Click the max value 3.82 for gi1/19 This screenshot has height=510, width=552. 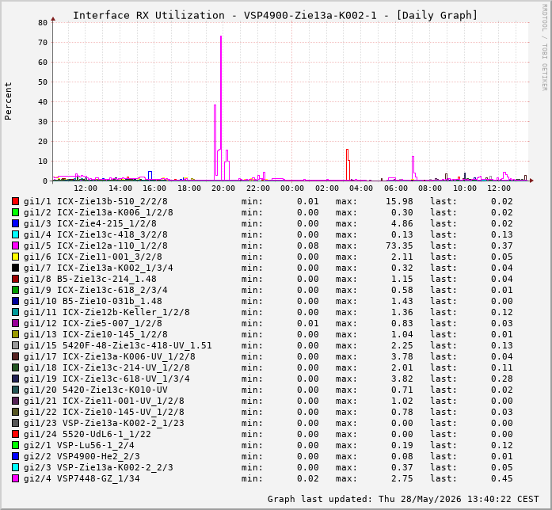(x=402, y=379)
